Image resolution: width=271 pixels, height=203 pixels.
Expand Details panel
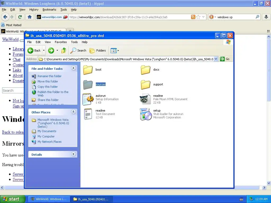pos(74,154)
